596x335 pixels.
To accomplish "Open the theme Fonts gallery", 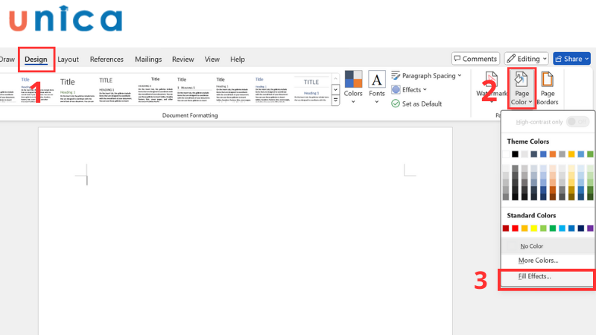I will coord(377,87).
